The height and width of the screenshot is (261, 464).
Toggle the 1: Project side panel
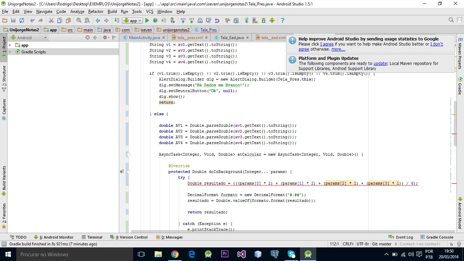pyautogui.click(x=4, y=45)
